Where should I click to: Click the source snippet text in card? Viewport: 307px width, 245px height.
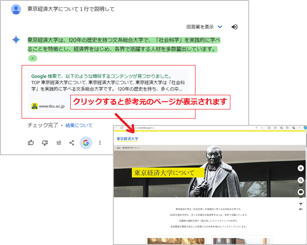108,86
